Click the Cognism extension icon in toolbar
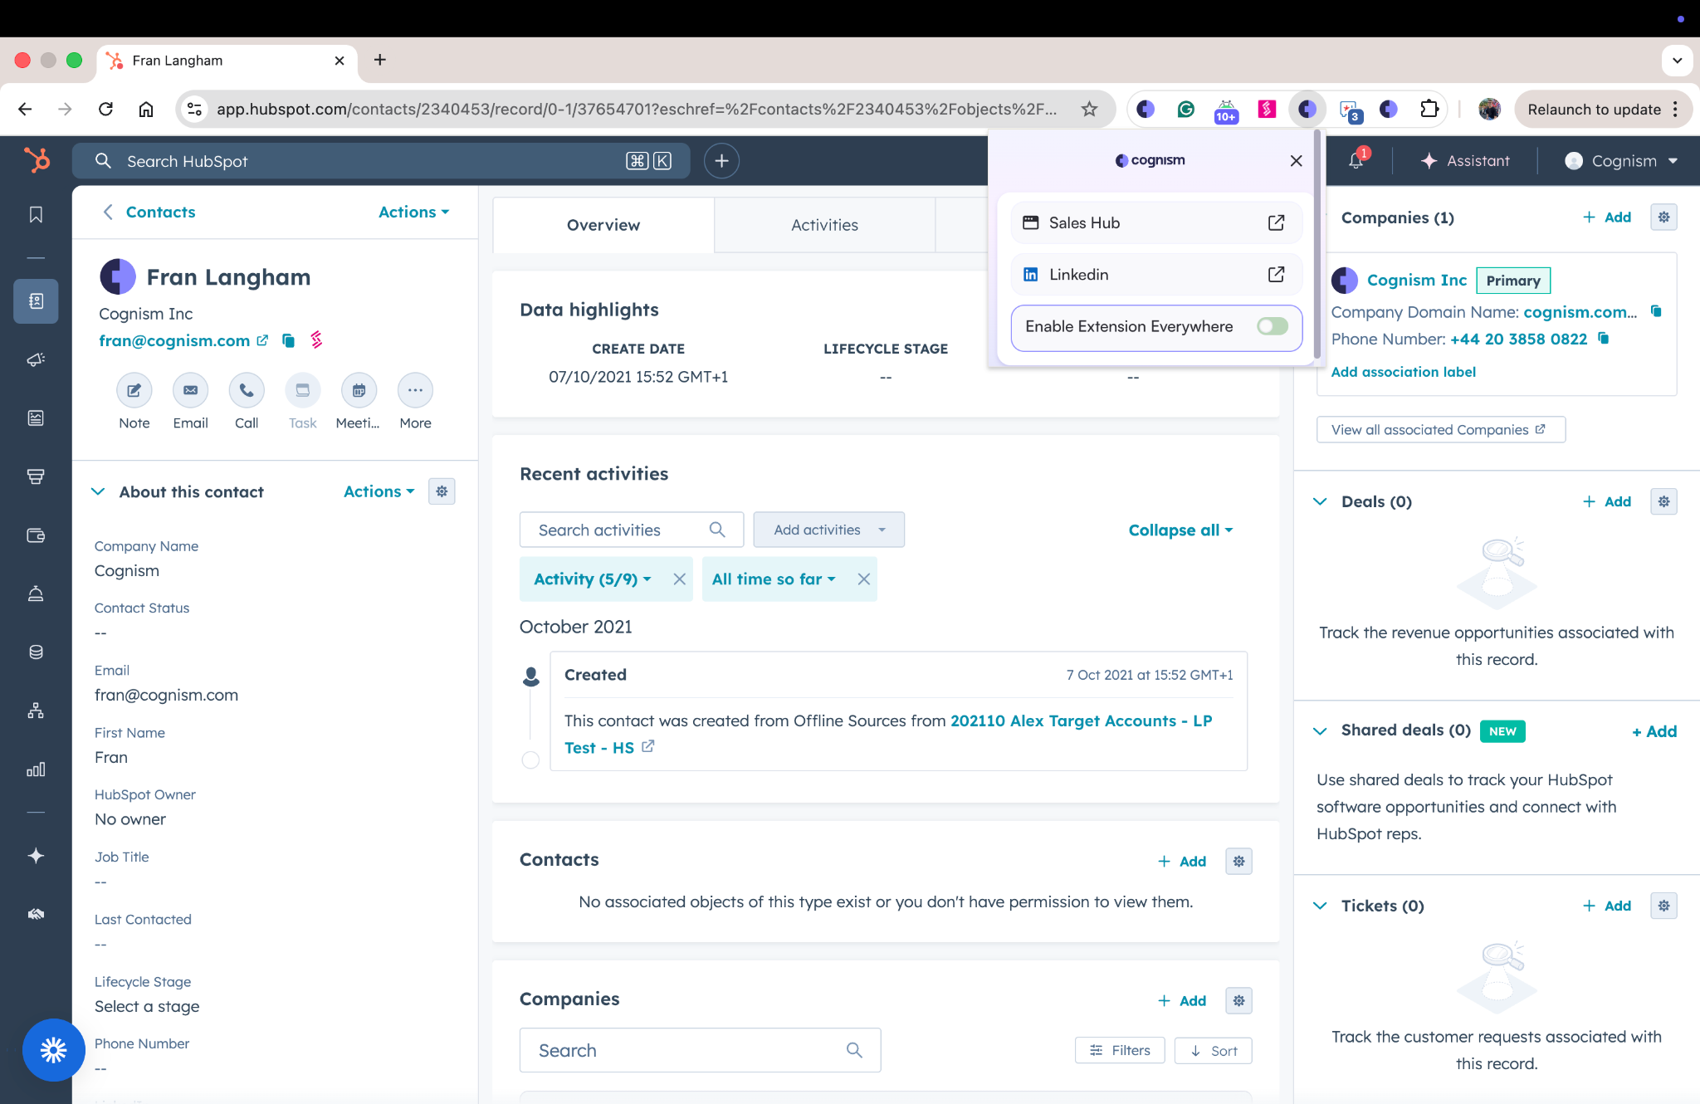Screen dimensions: 1700x1104 pyautogui.click(x=1307, y=109)
